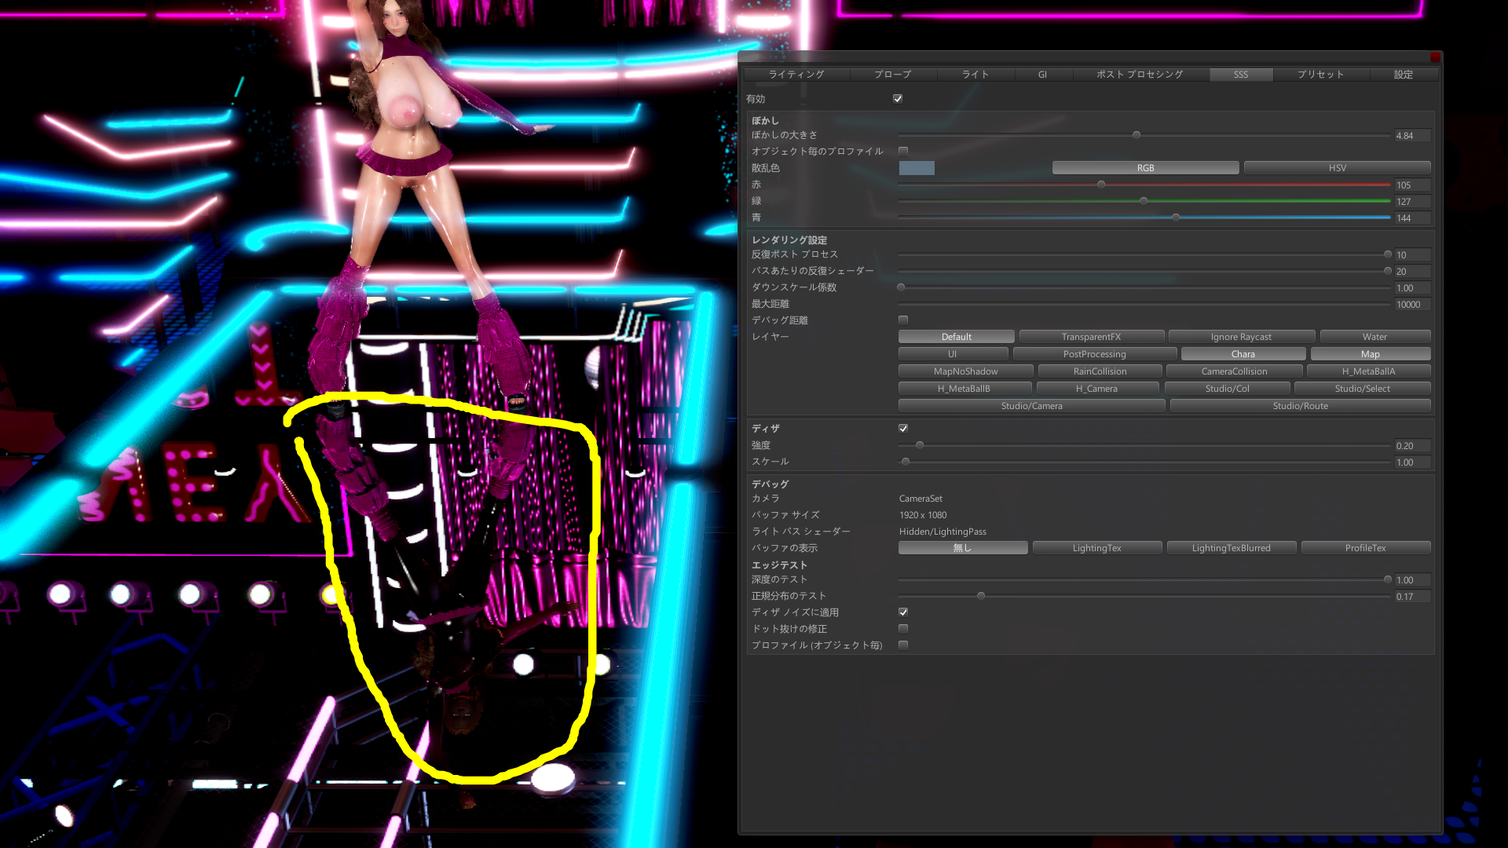Toggle the Map layer button

click(x=1370, y=354)
